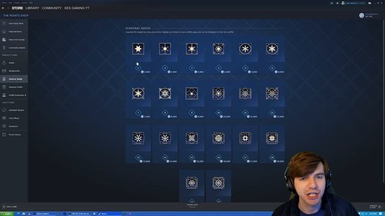Open the STORE tab
Screen dimensions: 385x216
click(17, 8)
